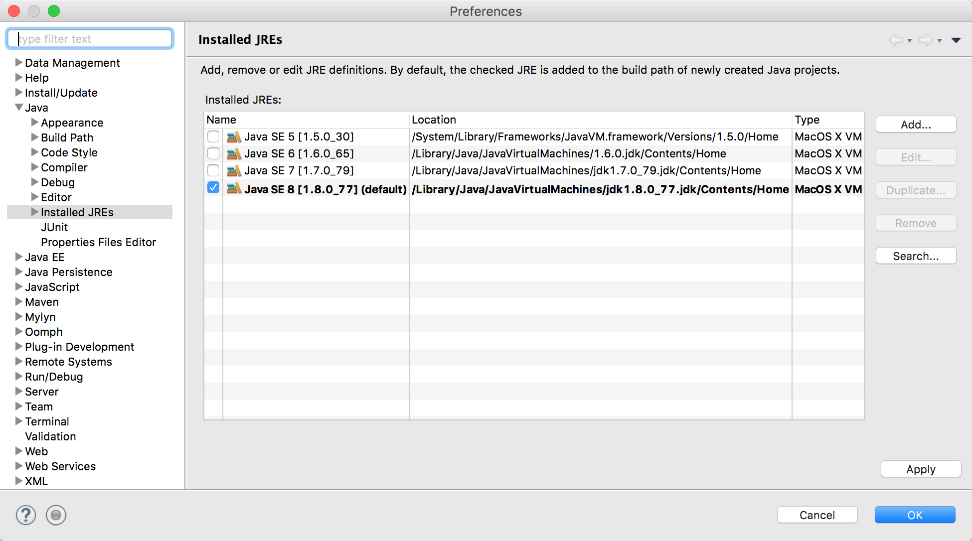
Task: Click the back navigation arrow icon
Action: coord(896,40)
